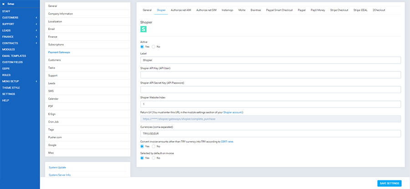Expand the Leads sidebar menu
The width and height of the screenshot is (410, 189).
tap(20, 30)
